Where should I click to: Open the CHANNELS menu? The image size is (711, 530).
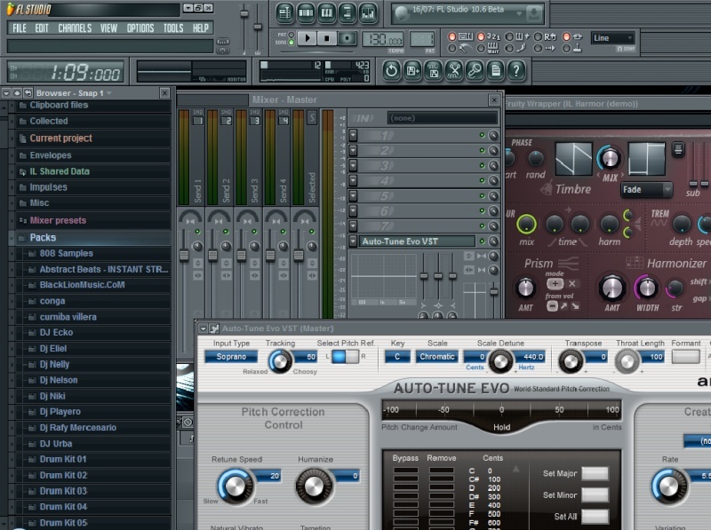point(75,28)
